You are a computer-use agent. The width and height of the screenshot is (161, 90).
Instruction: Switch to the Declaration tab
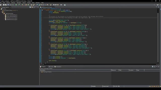[58, 67]
